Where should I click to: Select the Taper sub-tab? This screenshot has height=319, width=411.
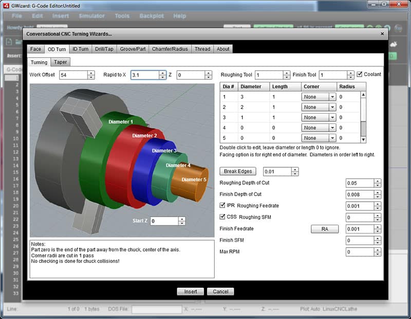pos(61,61)
